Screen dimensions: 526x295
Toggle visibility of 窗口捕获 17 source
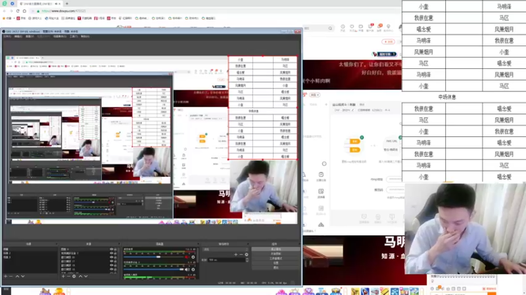111,261
